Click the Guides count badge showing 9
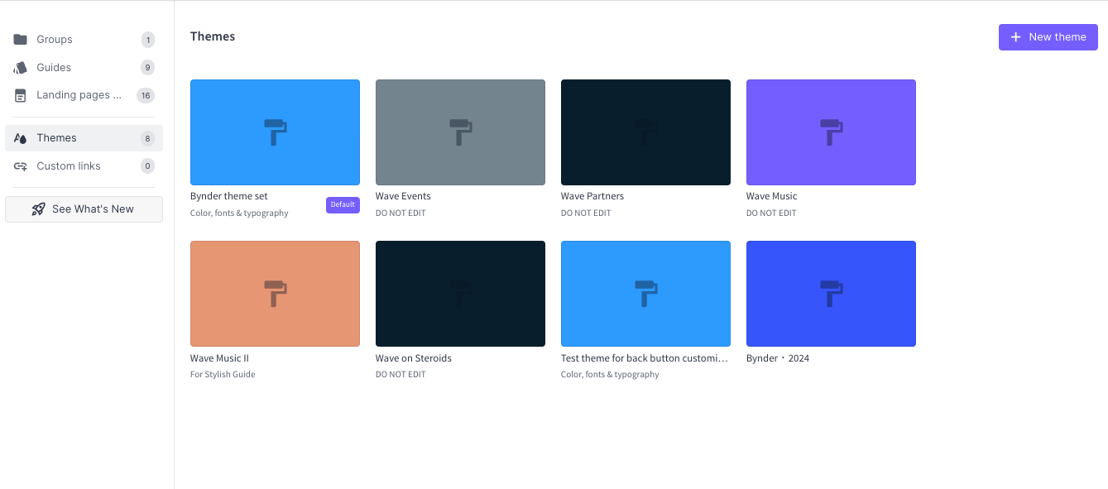 [148, 68]
